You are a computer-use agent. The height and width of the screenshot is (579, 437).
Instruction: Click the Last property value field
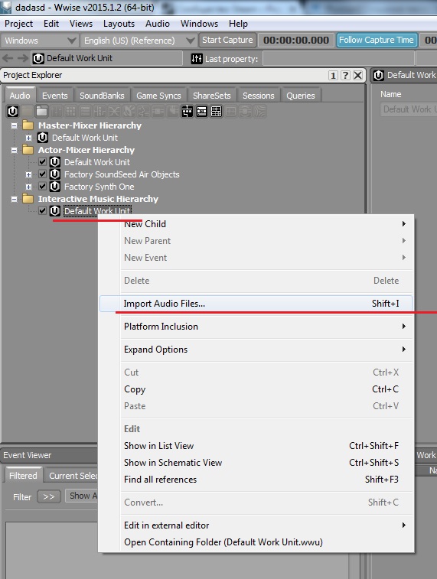(x=338, y=59)
